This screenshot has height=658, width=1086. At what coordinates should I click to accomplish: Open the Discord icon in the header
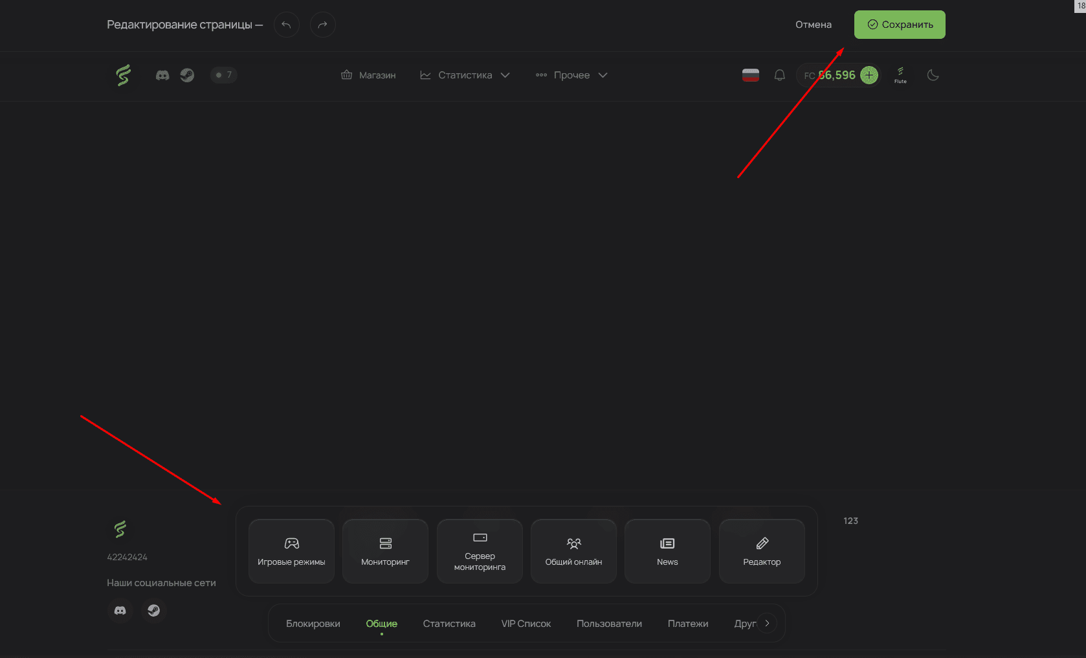coord(161,74)
